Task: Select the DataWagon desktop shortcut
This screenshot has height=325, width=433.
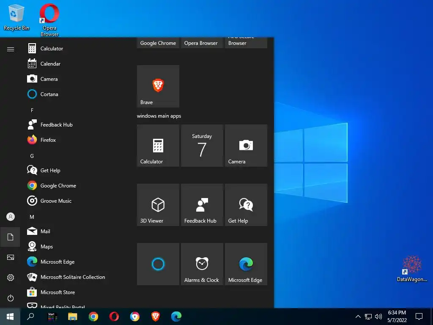Action: 412,269
